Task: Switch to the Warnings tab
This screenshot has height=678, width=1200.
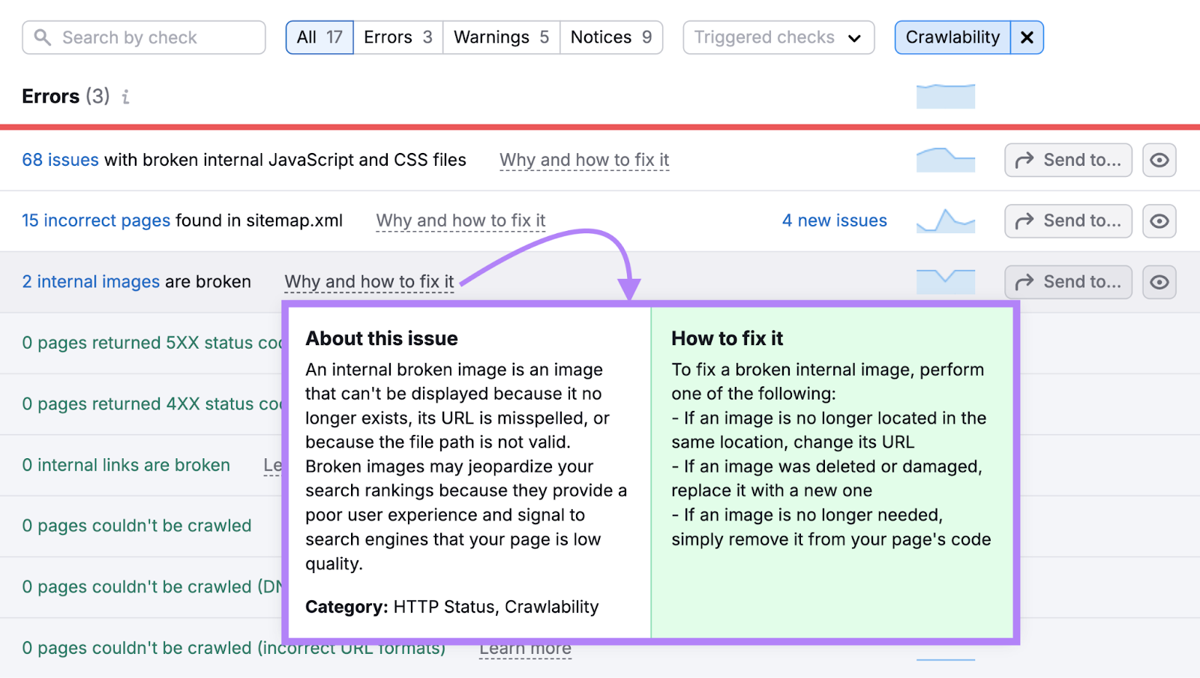Action: [501, 37]
